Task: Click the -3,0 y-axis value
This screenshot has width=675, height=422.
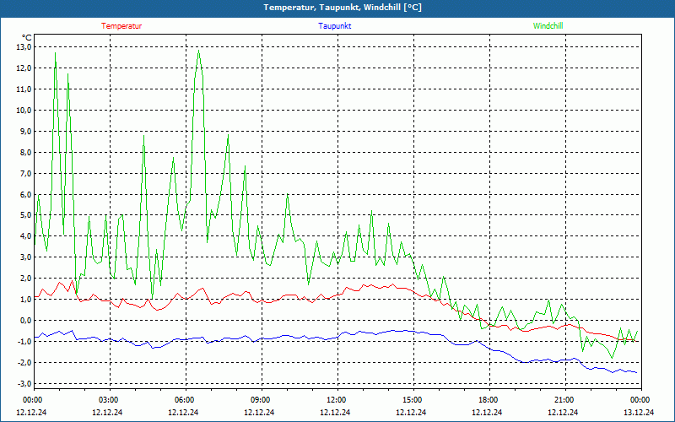Action: tap(23, 384)
